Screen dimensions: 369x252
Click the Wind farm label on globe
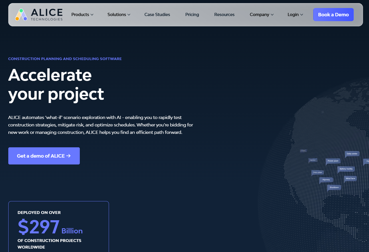click(x=350, y=178)
